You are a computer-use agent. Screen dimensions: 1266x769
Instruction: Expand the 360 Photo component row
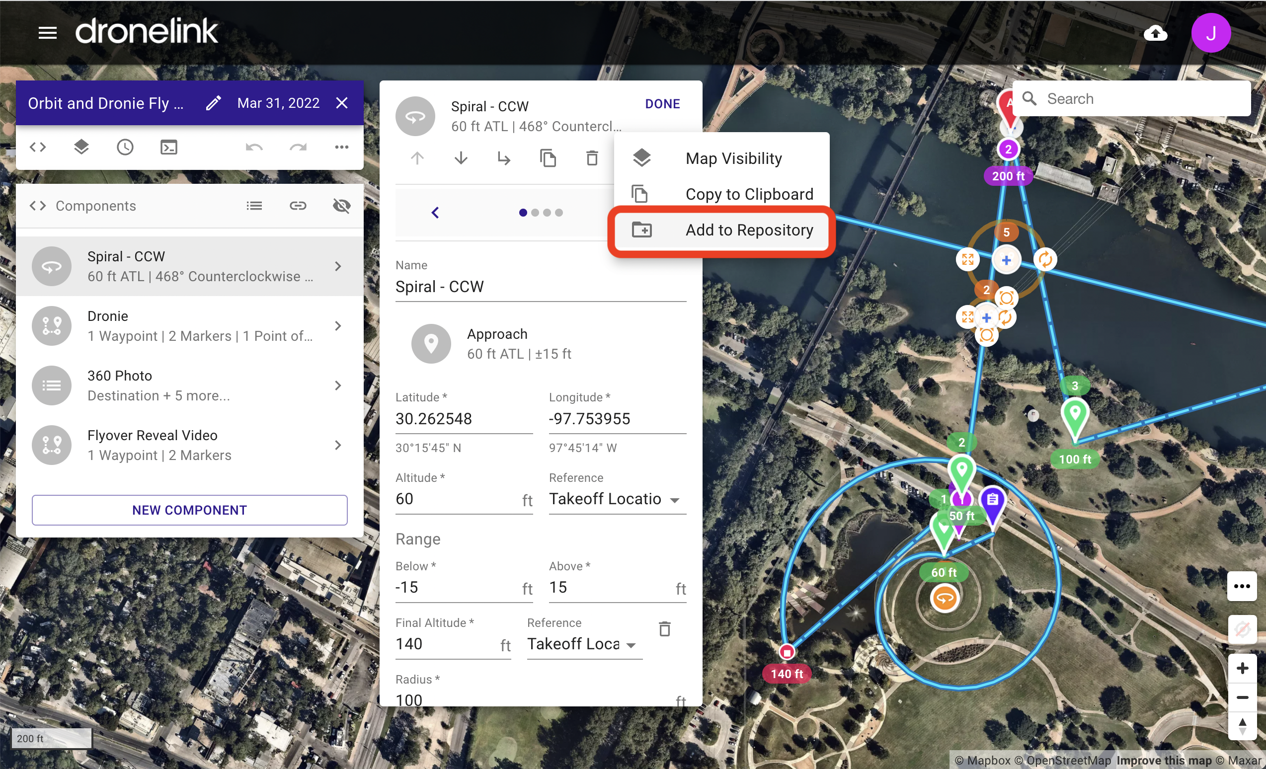190,385
